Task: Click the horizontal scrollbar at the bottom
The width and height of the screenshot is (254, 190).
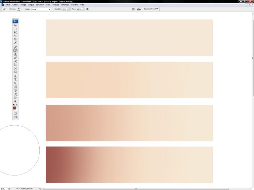Action: point(136,189)
